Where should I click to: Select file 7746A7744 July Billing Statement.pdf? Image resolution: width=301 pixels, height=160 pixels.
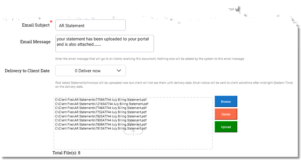coord(101,108)
